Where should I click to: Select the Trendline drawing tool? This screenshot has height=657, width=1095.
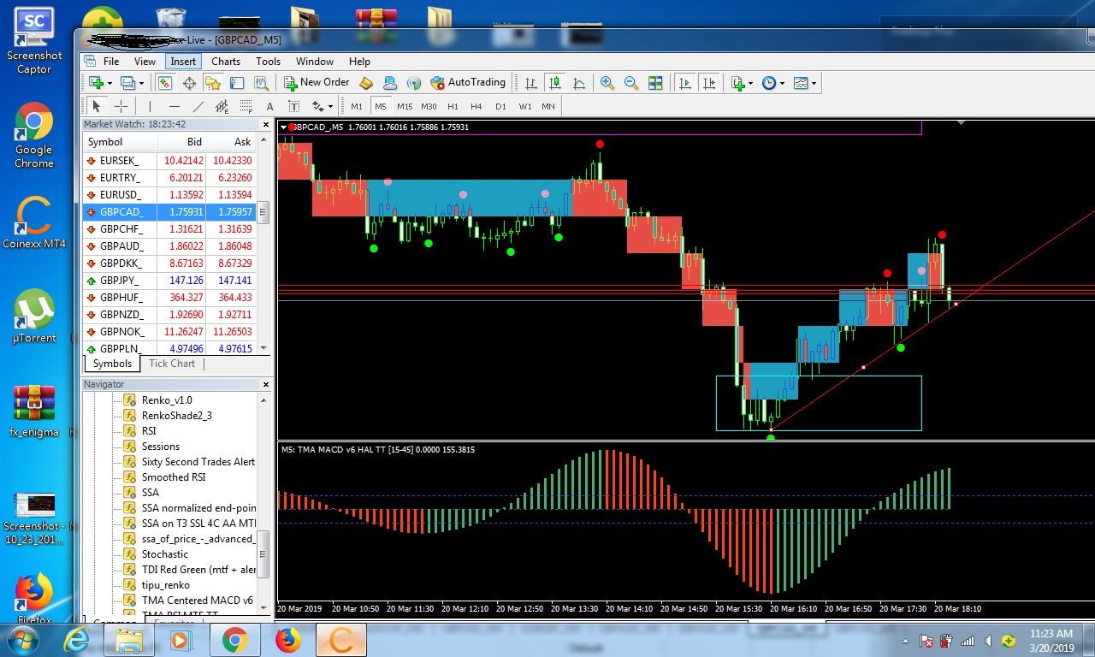tap(198, 106)
